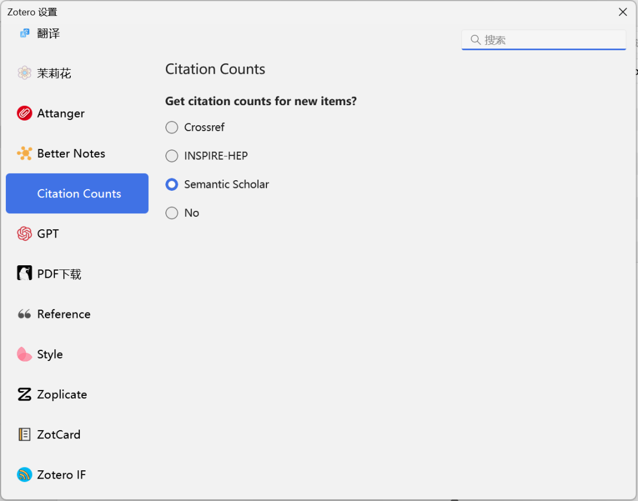Click the Zoplicate Z icon
638x501 pixels.
pyautogui.click(x=24, y=395)
